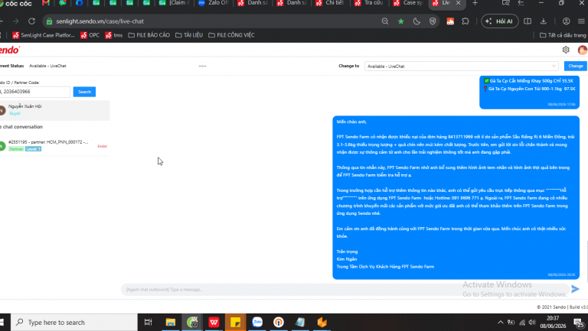Image resolution: width=588 pixels, height=331 pixels.
Task: Switch to the Gmail tab
Action: click(46, 3)
